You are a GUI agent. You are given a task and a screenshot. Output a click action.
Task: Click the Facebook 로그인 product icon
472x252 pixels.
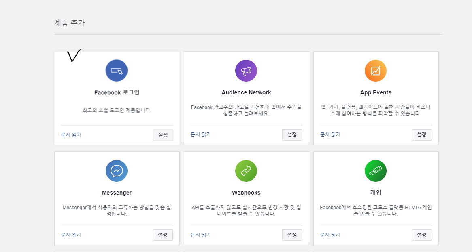pos(117,71)
